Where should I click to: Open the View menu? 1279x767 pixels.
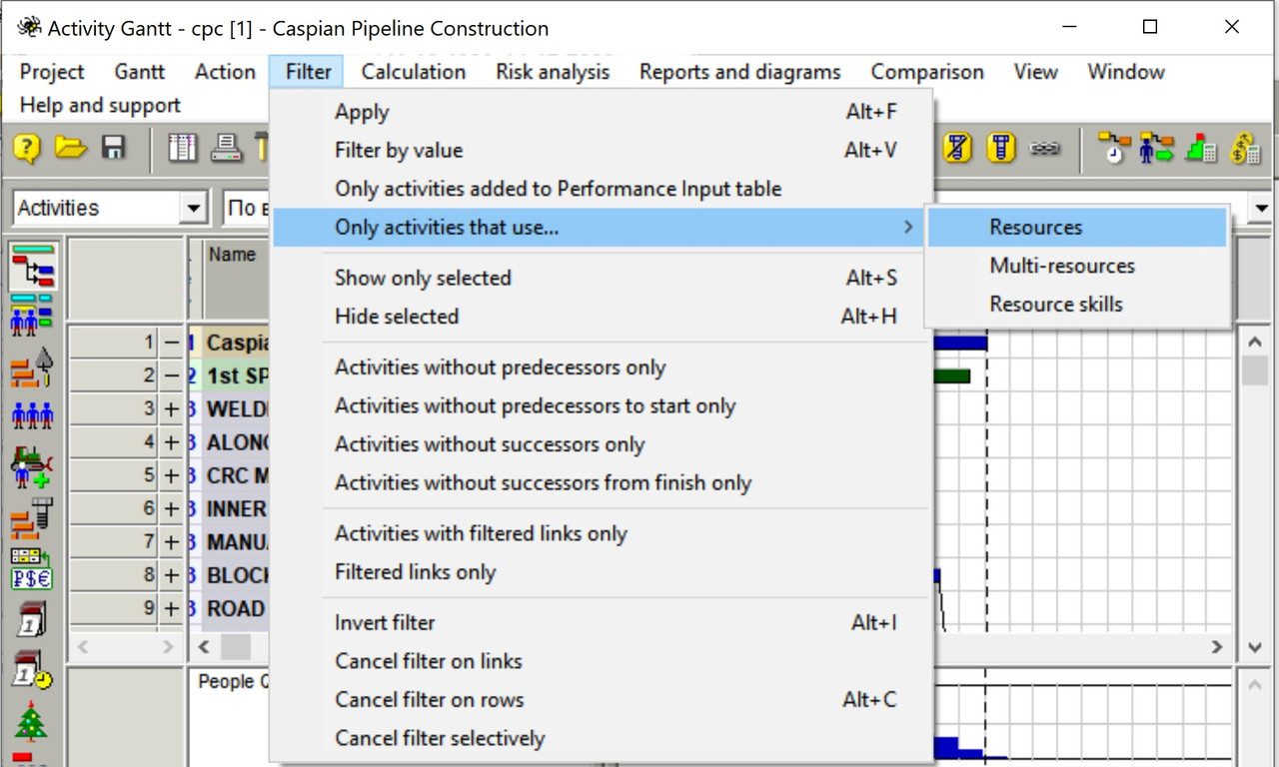click(1035, 72)
